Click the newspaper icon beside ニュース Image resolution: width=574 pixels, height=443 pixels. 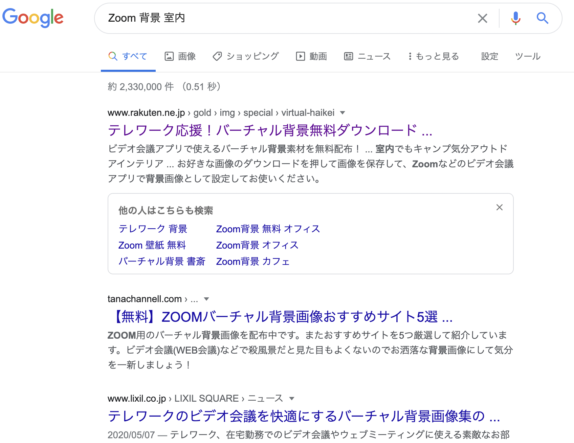coord(349,56)
